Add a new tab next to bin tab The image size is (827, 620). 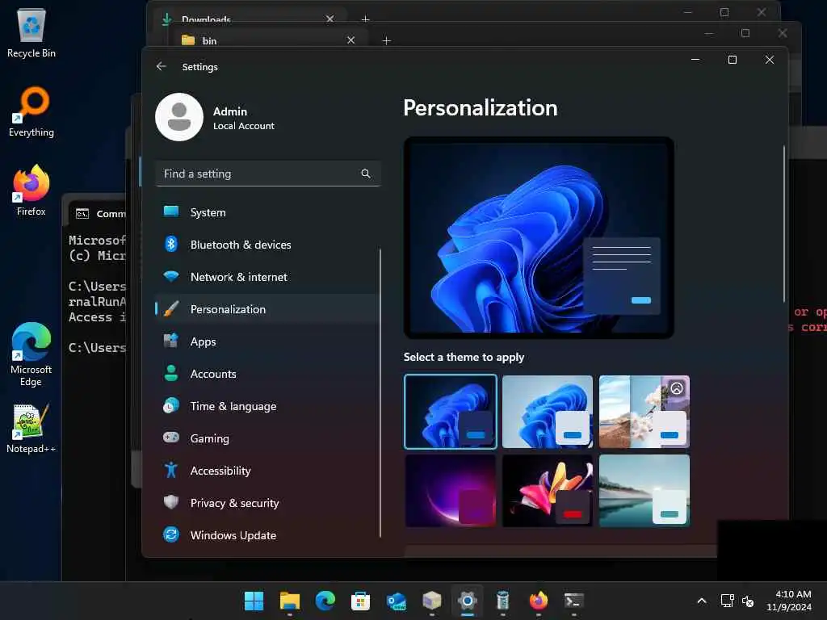(386, 40)
